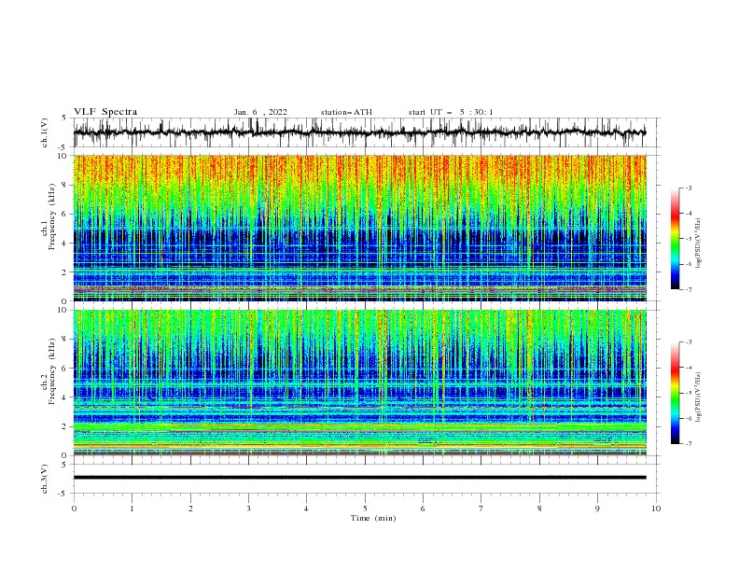Viewport: 739px width, 571px height.
Task: Select the "start UT = 5 :30: 1" text
Action: [x=451, y=112]
